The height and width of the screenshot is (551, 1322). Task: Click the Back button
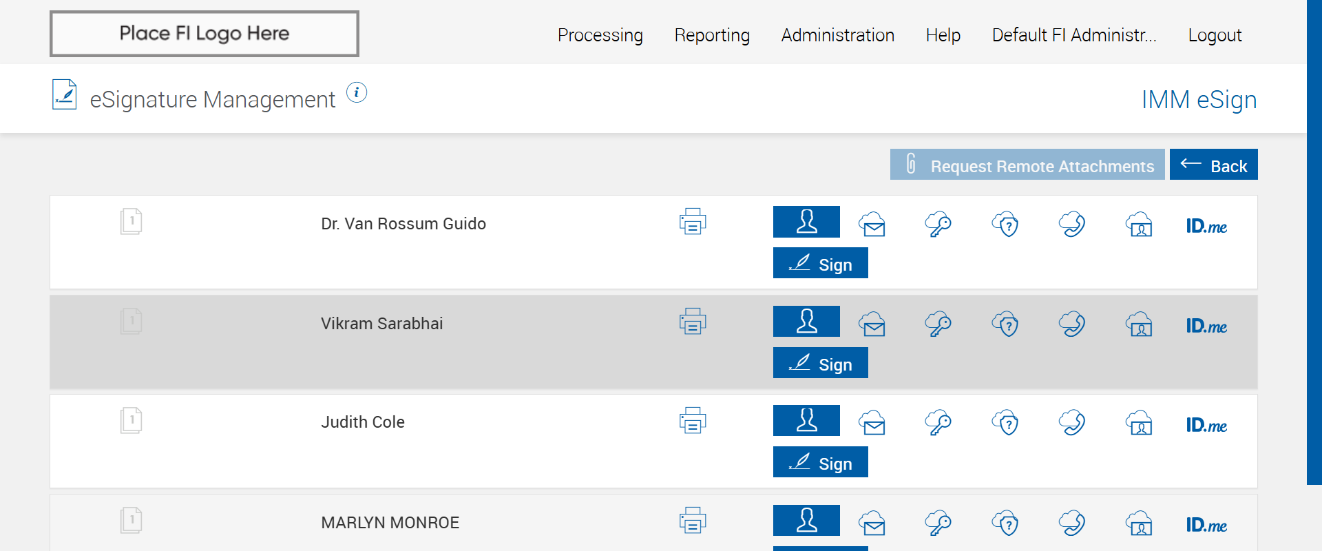tap(1213, 165)
